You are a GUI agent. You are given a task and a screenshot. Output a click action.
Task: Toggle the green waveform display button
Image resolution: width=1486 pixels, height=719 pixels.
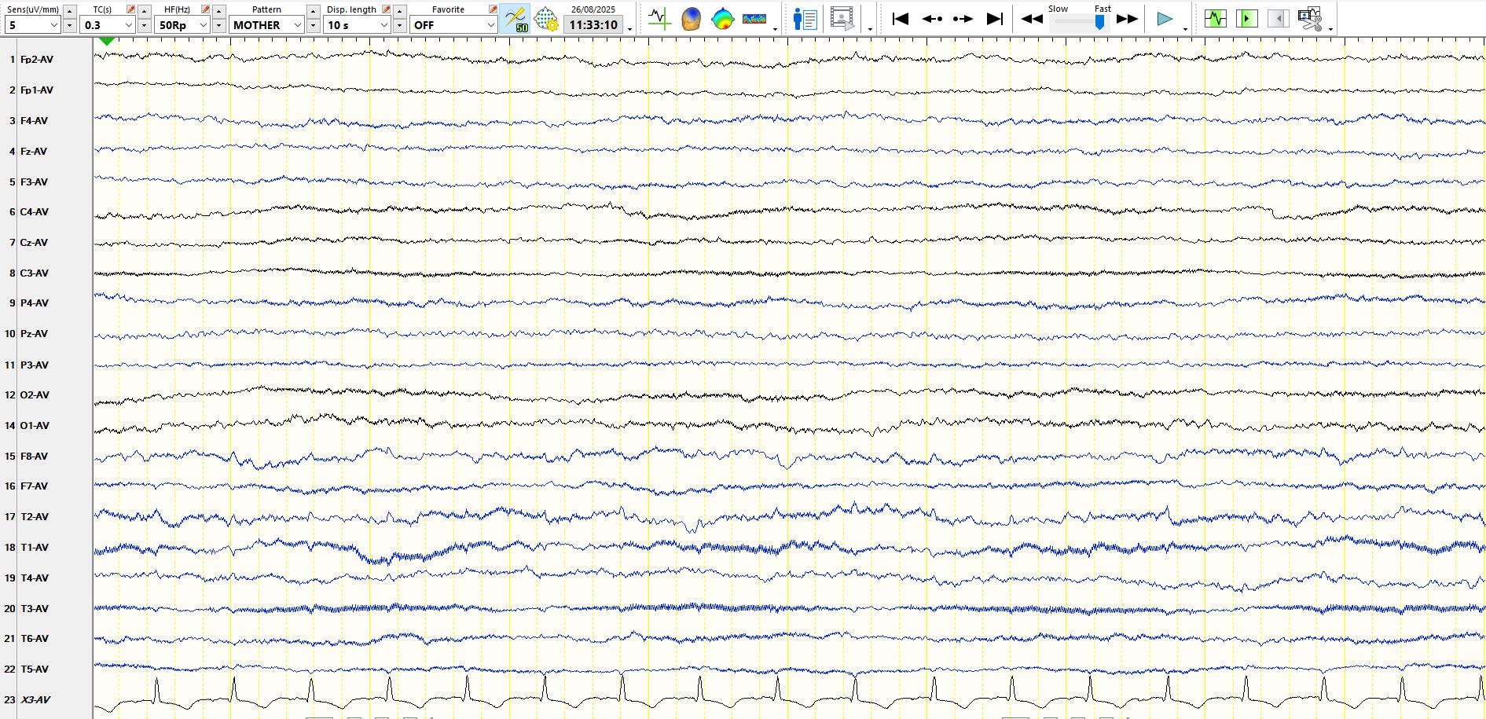[x=1215, y=19]
